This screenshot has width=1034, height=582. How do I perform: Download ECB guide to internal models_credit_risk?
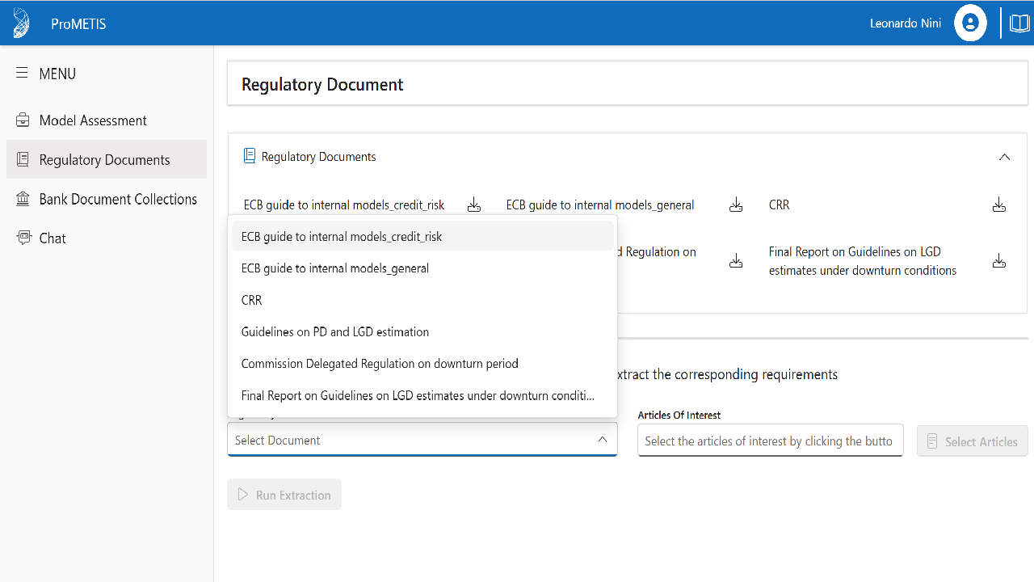click(474, 205)
